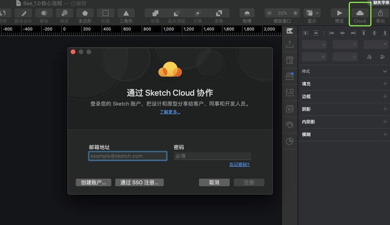Click the W width field

[314, 57]
